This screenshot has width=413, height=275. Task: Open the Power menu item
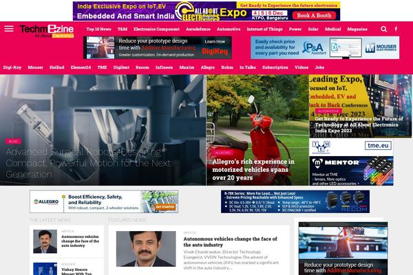coord(295,29)
